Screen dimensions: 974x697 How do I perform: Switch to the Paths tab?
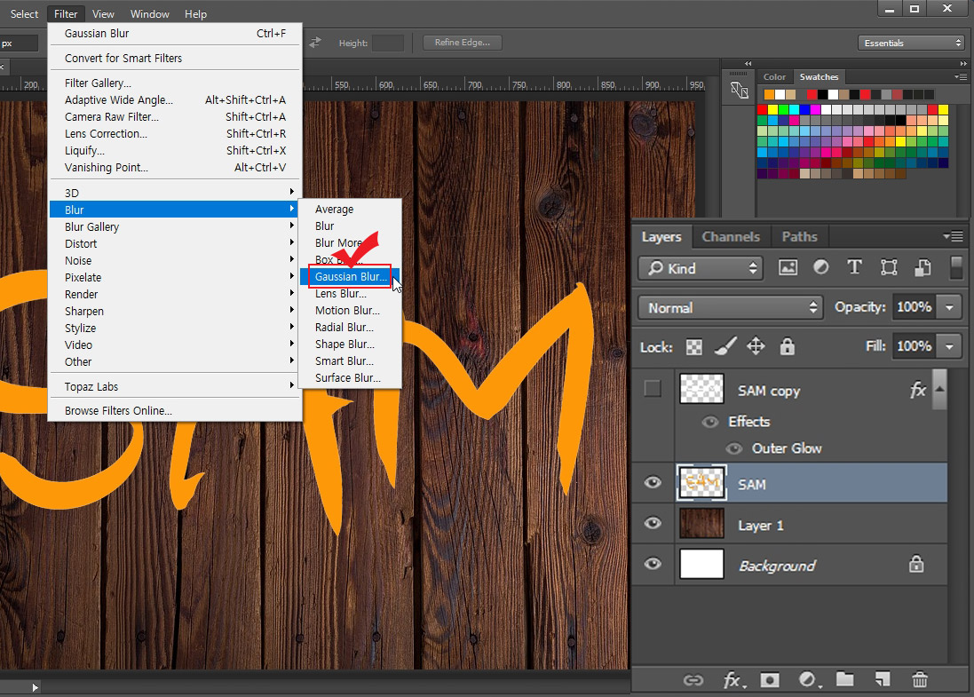click(x=799, y=237)
